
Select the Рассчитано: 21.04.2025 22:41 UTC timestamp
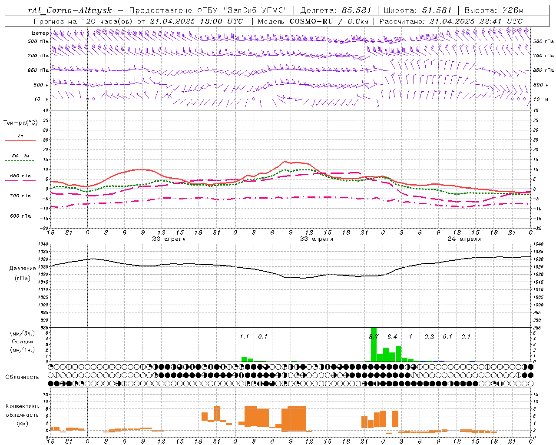point(451,21)
